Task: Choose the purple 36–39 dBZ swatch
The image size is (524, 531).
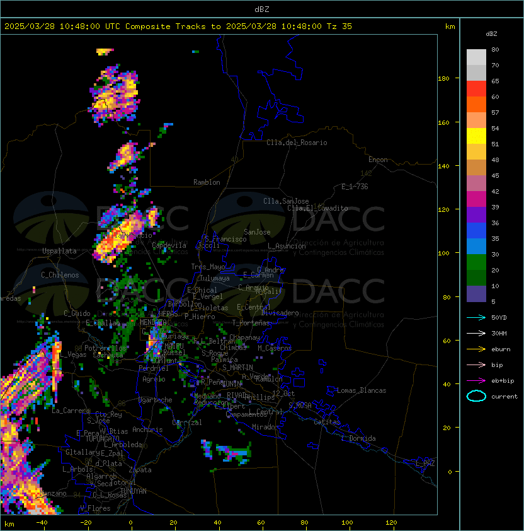Action: click(476, 214)
